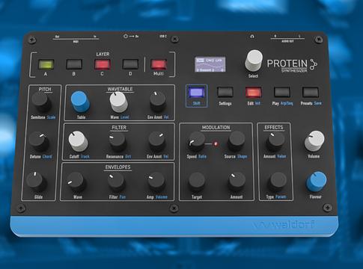This screenshot has width=363, height=269.
Task: Click the Envelopes Amp knob
Action: pyautogui.click(x=156, y=182)
